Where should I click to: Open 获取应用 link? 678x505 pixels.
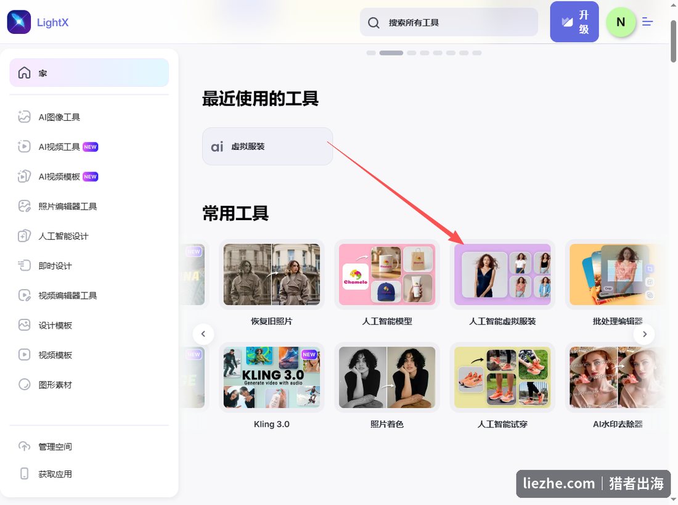click(55, 474)
